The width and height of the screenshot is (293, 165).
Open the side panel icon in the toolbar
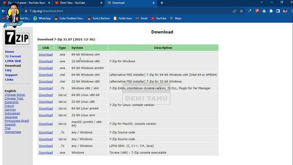[x=278, y=11]
